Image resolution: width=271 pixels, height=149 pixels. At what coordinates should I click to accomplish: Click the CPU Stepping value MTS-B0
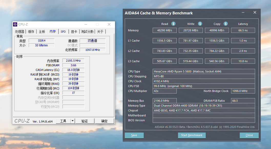click(204, 76)
